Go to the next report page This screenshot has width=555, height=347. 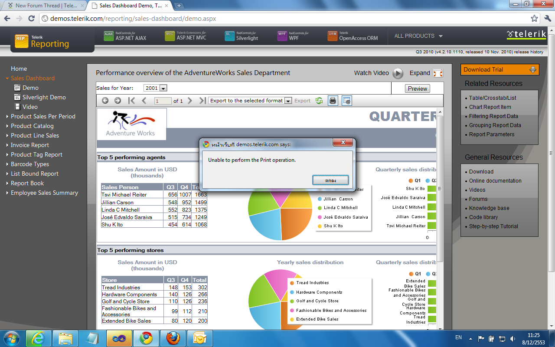(189, 101)
